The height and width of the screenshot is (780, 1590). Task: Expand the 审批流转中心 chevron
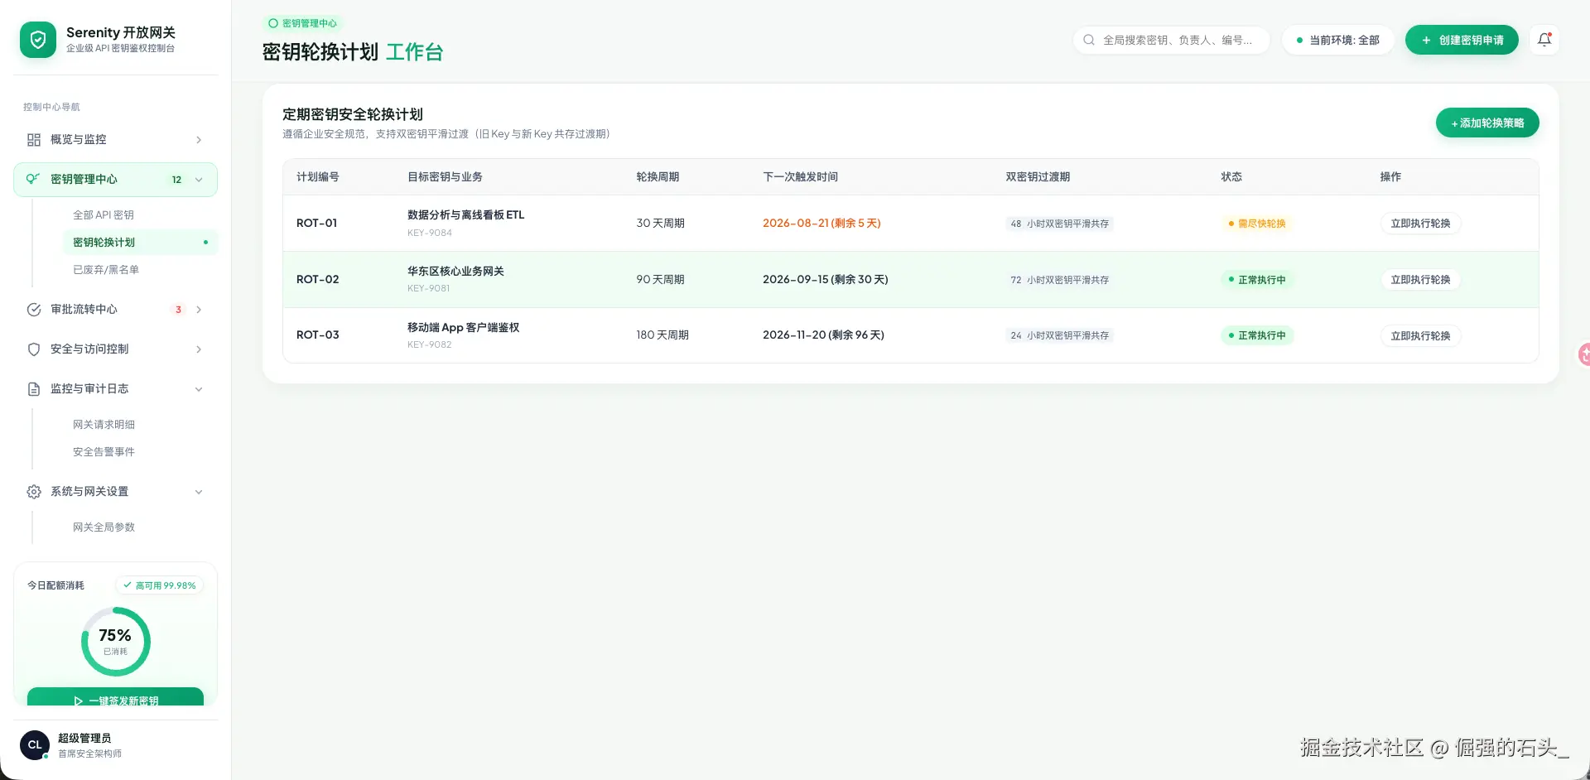pos(199,310)
